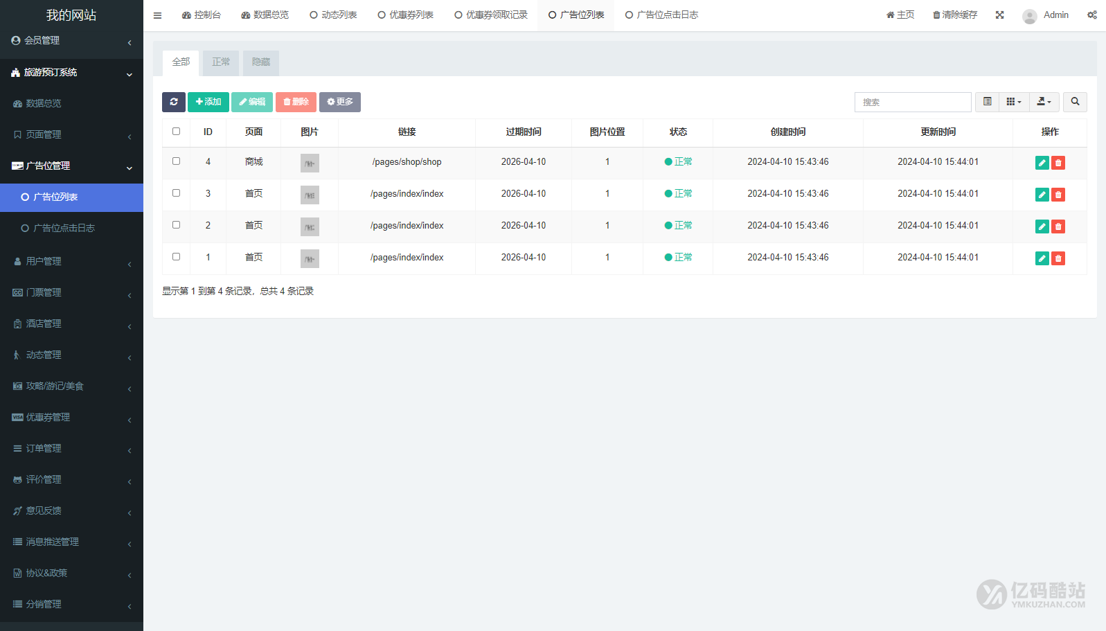Open the export data dropdown
Screen dimensions: 1106x631
(x=1044, y=102)
